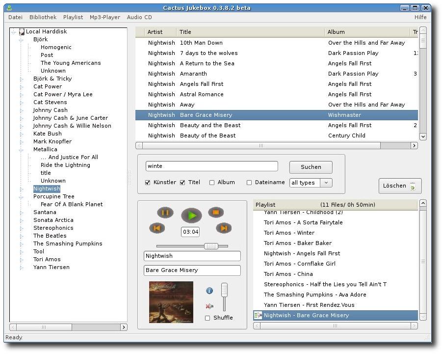This screenshot has width=443, height=354.
Task: Pause playback with the pause icon
Action: (x=165, y=213)
